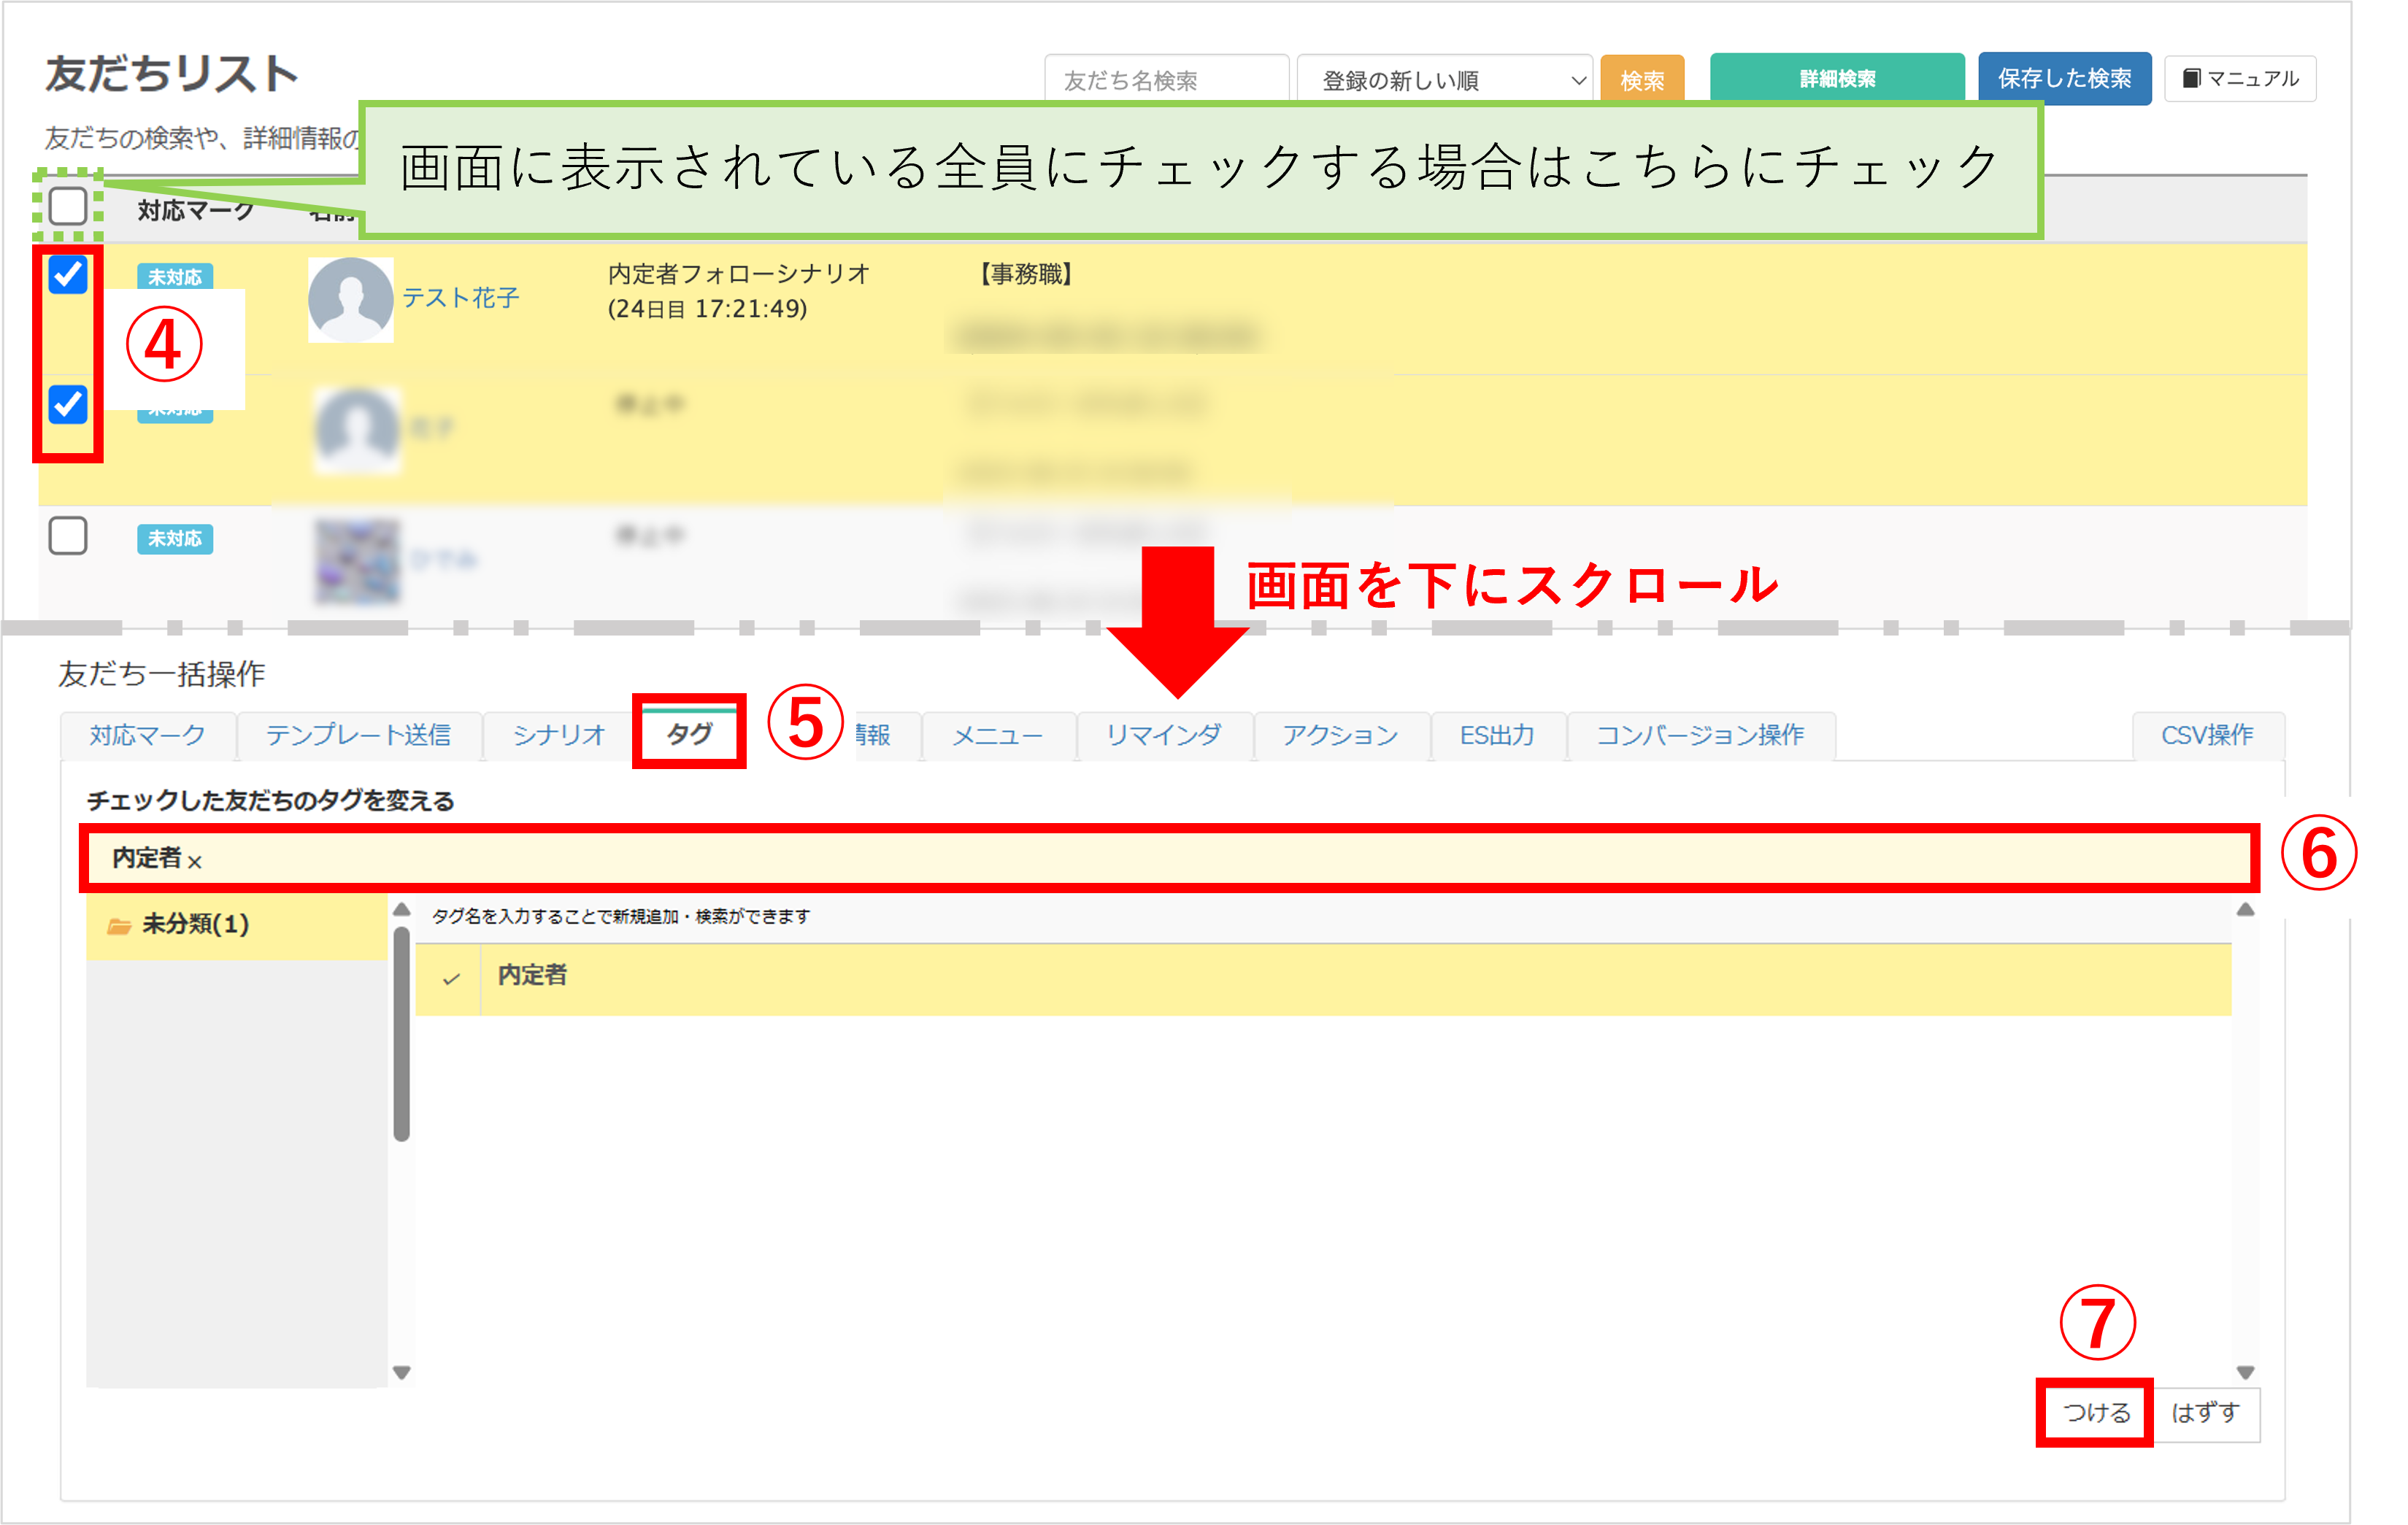Toggle the select-all checkbox in header
This screenshot has width=2408, height=1525.
click(68, 206)
